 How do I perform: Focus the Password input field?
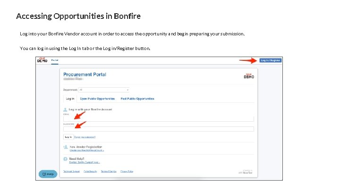[x=159, y=129]
